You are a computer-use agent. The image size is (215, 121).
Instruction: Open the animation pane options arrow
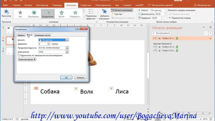[204, 28]
